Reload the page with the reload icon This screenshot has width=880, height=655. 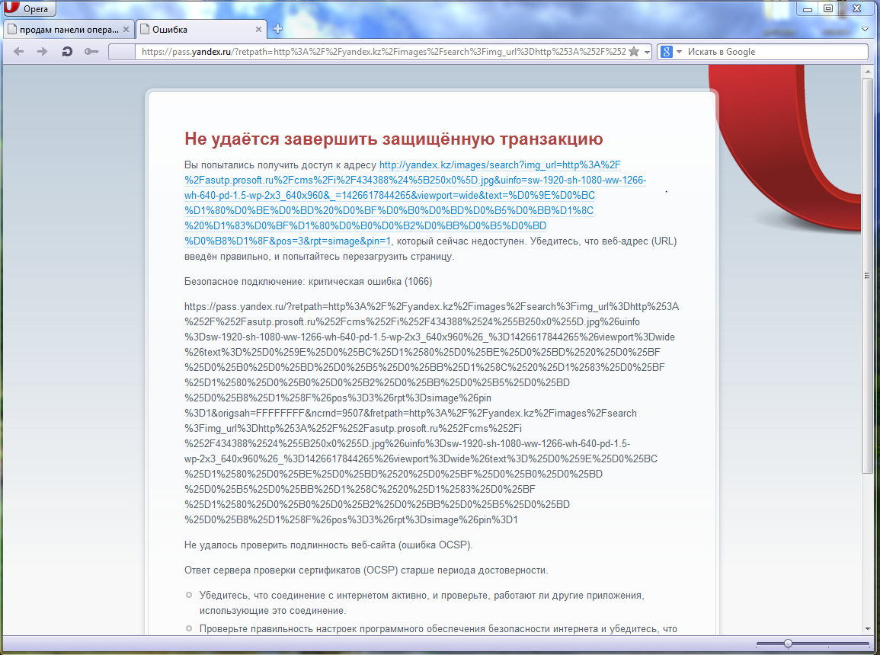[x=67, y=52]
